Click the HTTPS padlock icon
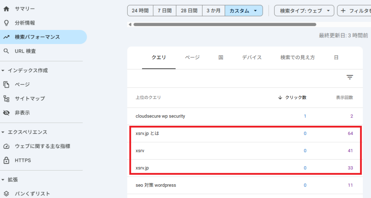Viewport: 371px width, 198px height. click(x=6, y=160)
